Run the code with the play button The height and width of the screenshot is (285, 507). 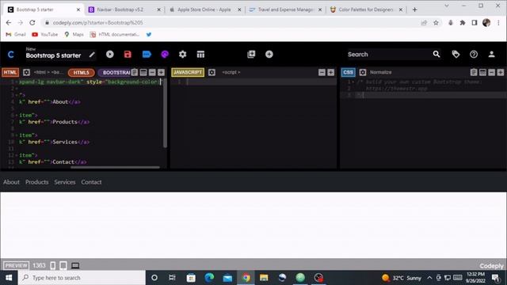110,55
